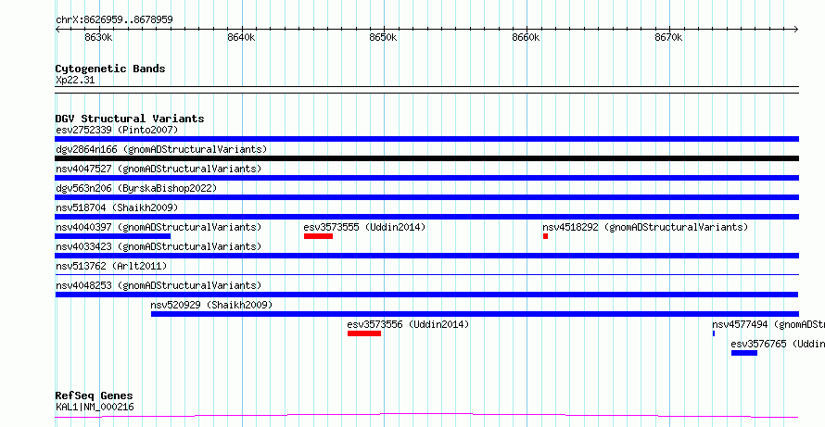Select the nsv4047527 blue variant bar

tap(426, 178)
